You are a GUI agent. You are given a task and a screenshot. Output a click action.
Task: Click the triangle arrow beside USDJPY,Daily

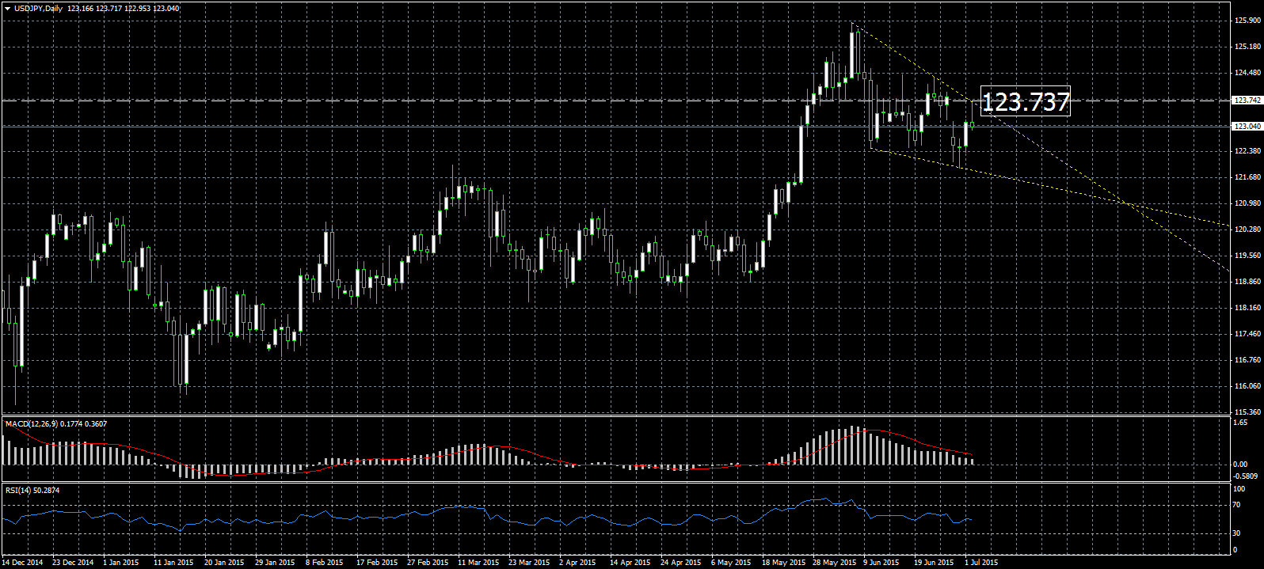click(7, 9)
